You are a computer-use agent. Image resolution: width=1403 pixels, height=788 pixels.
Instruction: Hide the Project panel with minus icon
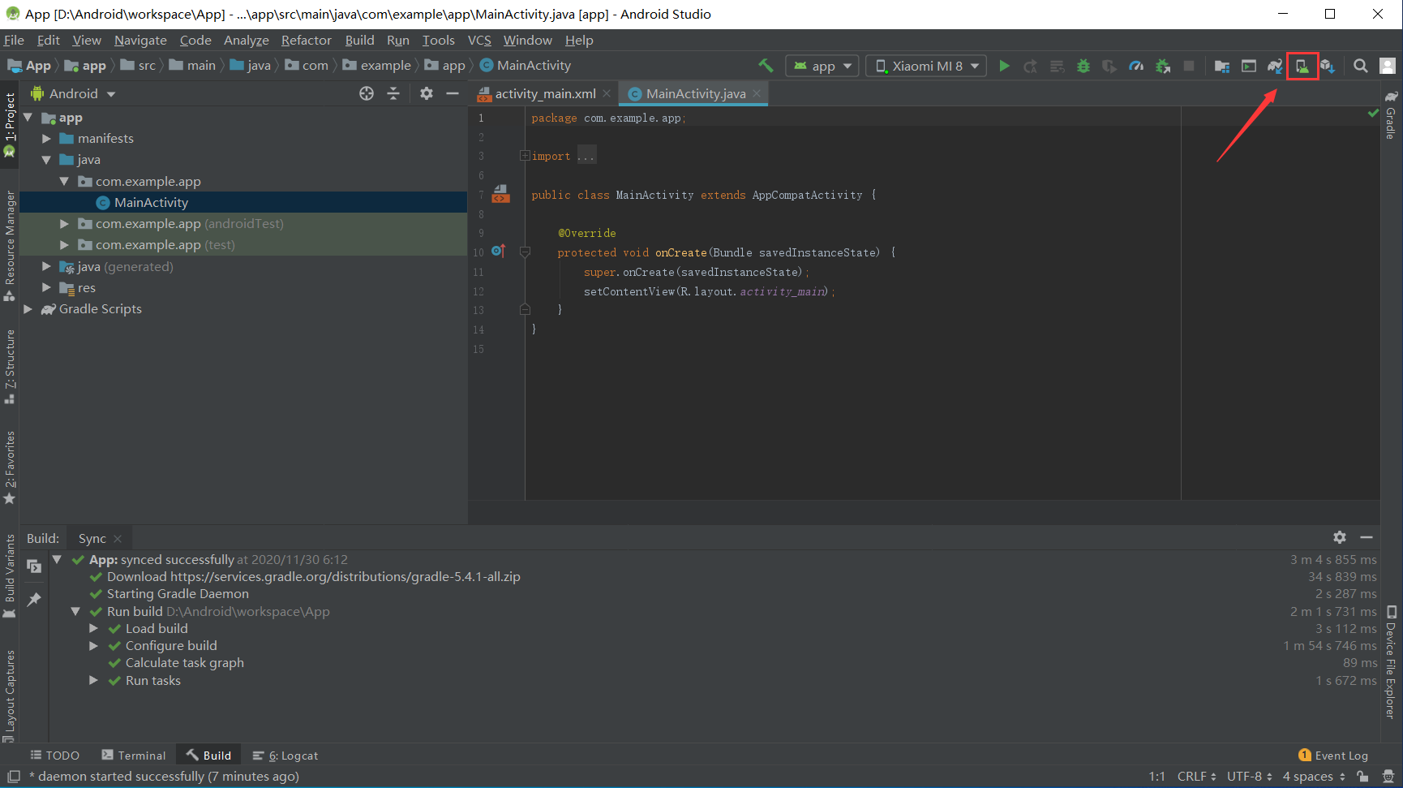(453, 94)
